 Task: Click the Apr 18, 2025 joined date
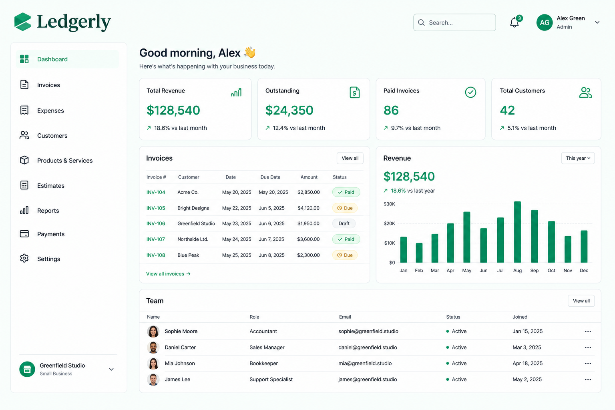(528, 364)
